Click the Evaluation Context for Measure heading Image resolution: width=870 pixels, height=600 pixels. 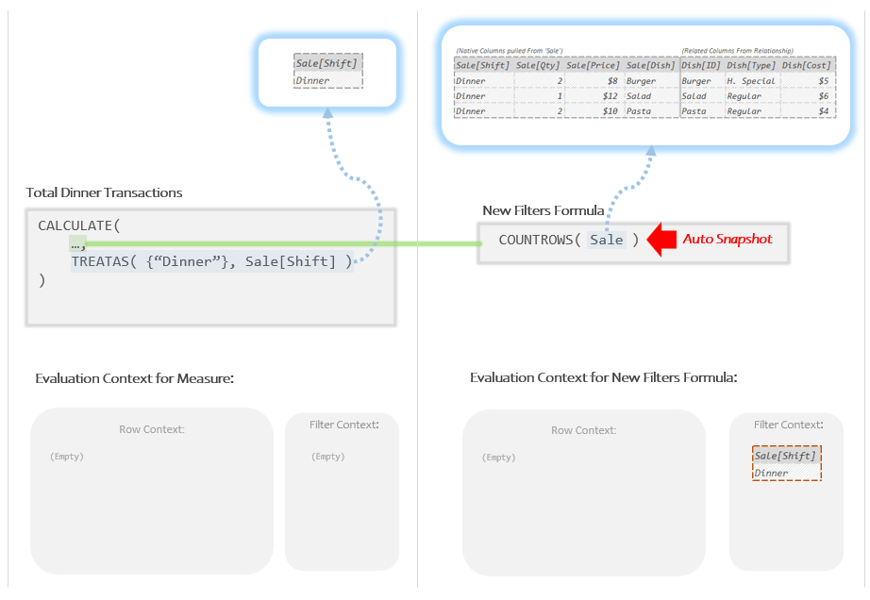coord(134,378)
